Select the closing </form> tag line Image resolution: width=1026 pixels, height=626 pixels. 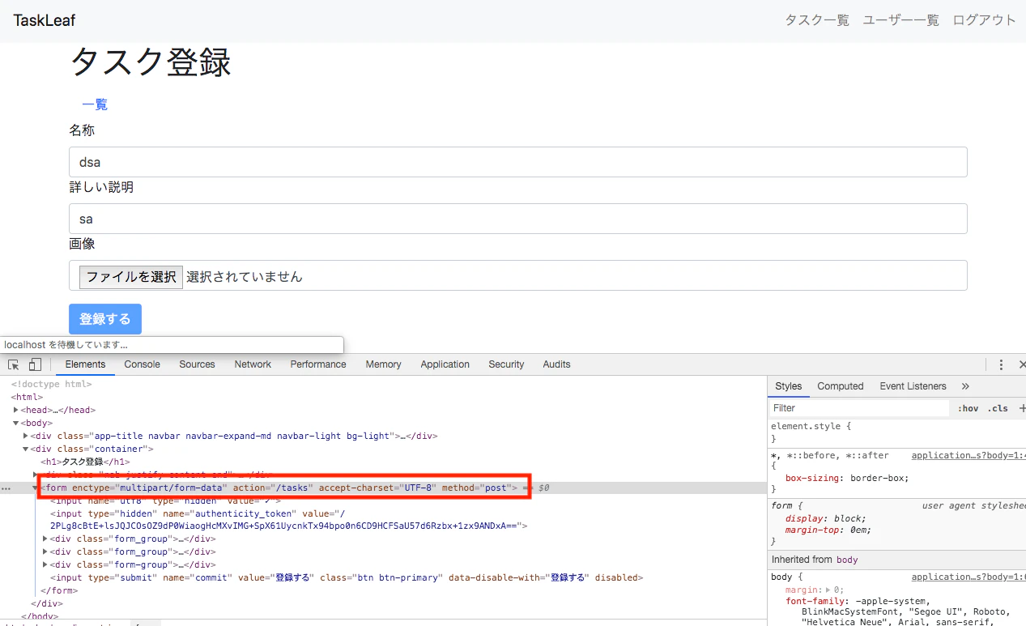pos(57,590)
